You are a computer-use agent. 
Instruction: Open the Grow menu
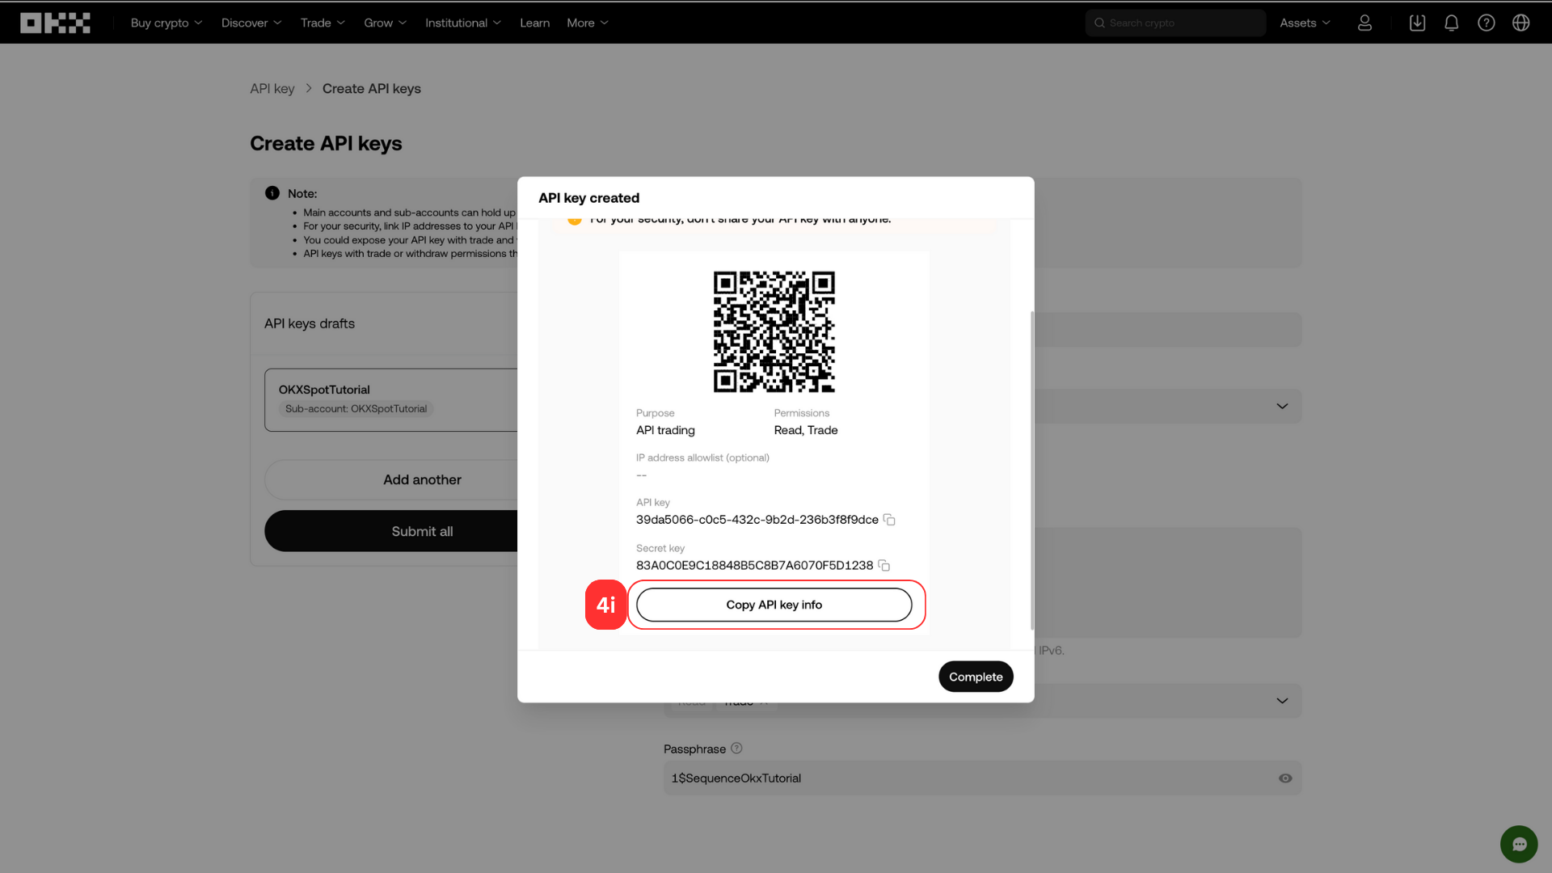(385, 23)
